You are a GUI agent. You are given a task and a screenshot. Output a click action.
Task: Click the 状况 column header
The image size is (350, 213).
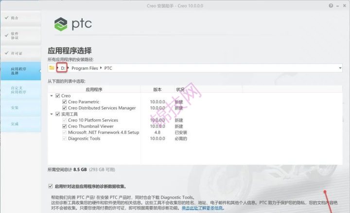[180, 90]
